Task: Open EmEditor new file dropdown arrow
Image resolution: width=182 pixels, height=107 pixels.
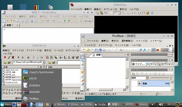Action: 8,21
